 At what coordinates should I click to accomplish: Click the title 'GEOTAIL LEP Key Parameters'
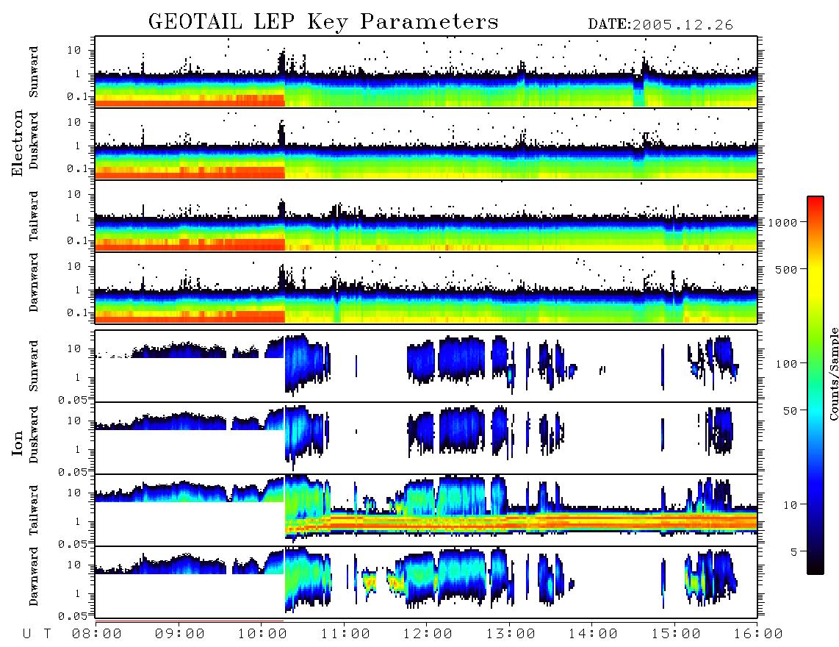(x=323, y=22)
